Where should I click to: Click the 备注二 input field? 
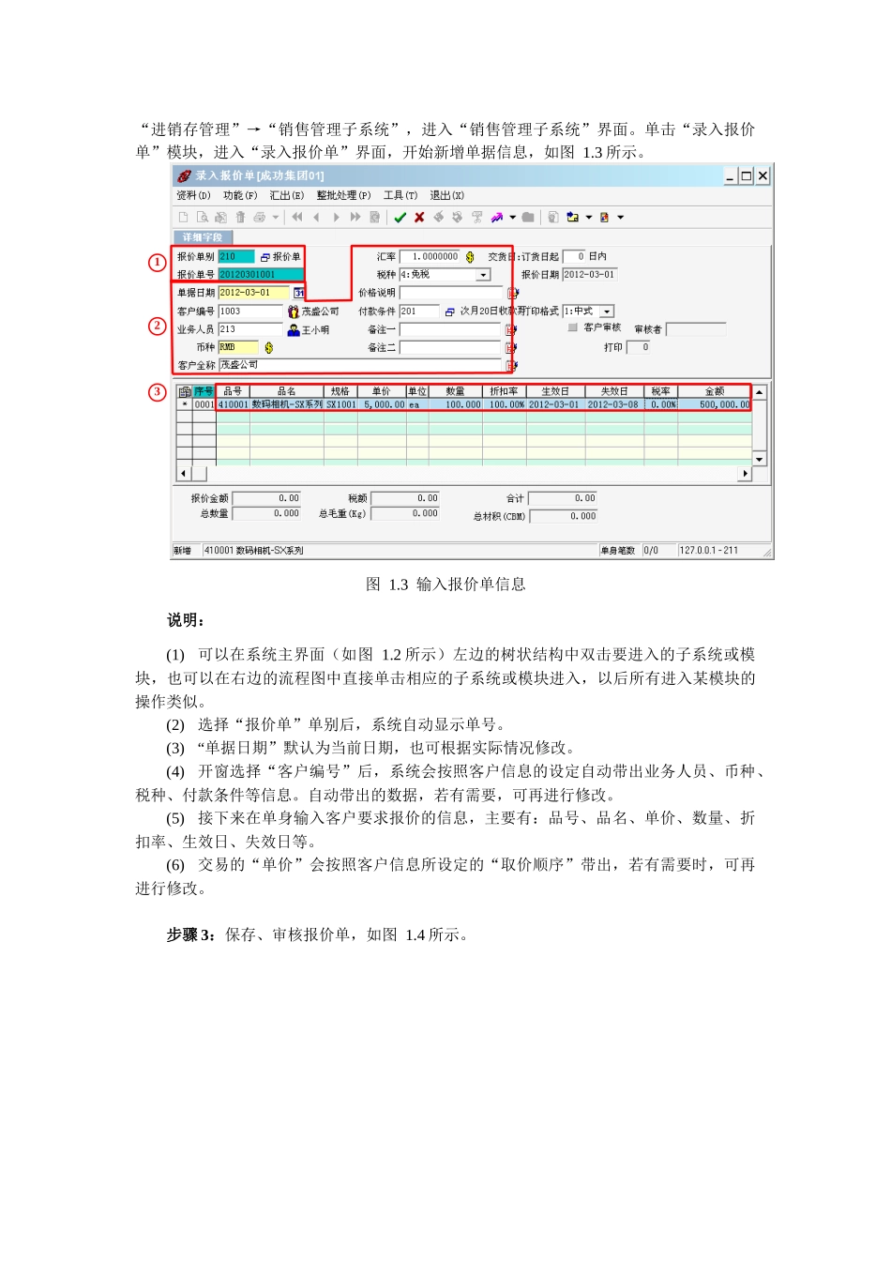(452, 347)
